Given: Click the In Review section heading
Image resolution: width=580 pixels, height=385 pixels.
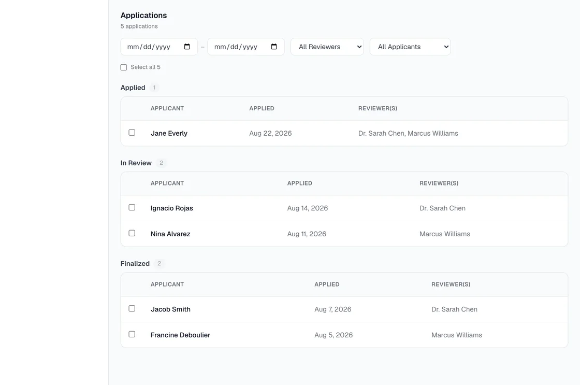Looking at the screenshot, I should tap(136, 163).
